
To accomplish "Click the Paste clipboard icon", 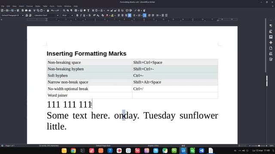I will click(41, 10).
